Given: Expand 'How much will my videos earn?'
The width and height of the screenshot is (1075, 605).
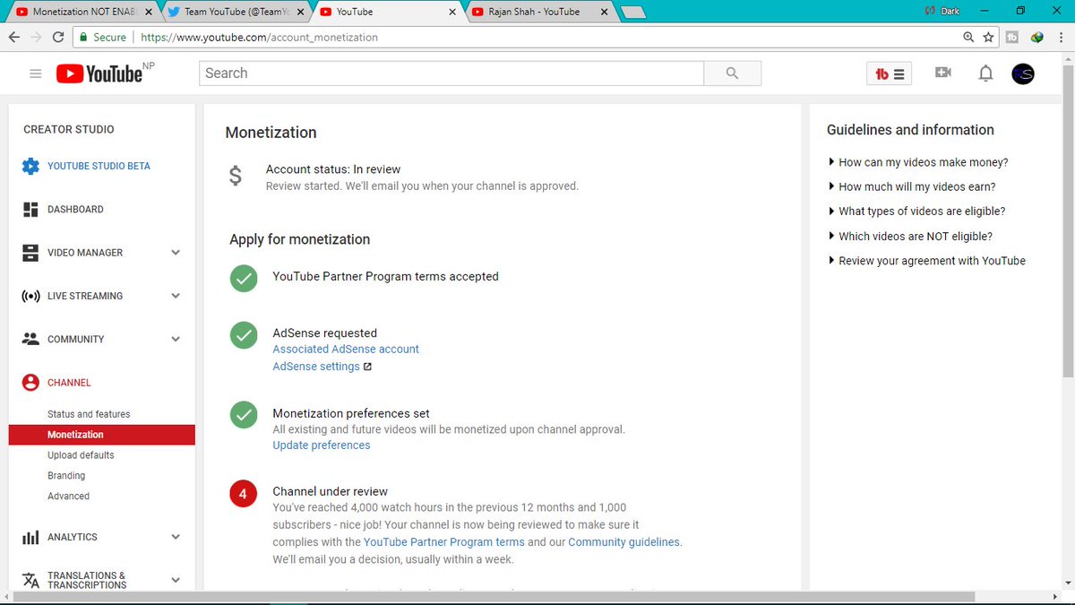Looking at the screenshot, I should (912, 187).
